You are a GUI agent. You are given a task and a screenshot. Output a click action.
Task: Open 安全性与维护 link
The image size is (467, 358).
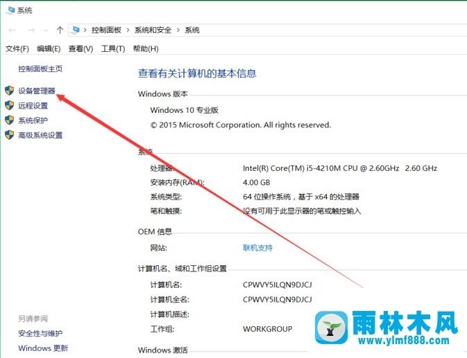tap(40, 333)
